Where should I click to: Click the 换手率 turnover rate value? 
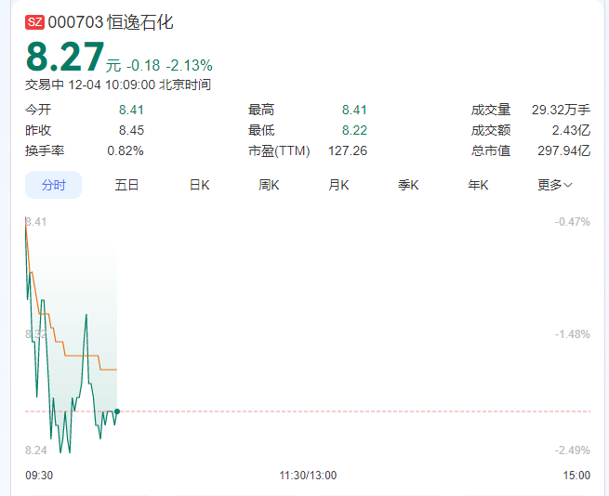point(125,150)
